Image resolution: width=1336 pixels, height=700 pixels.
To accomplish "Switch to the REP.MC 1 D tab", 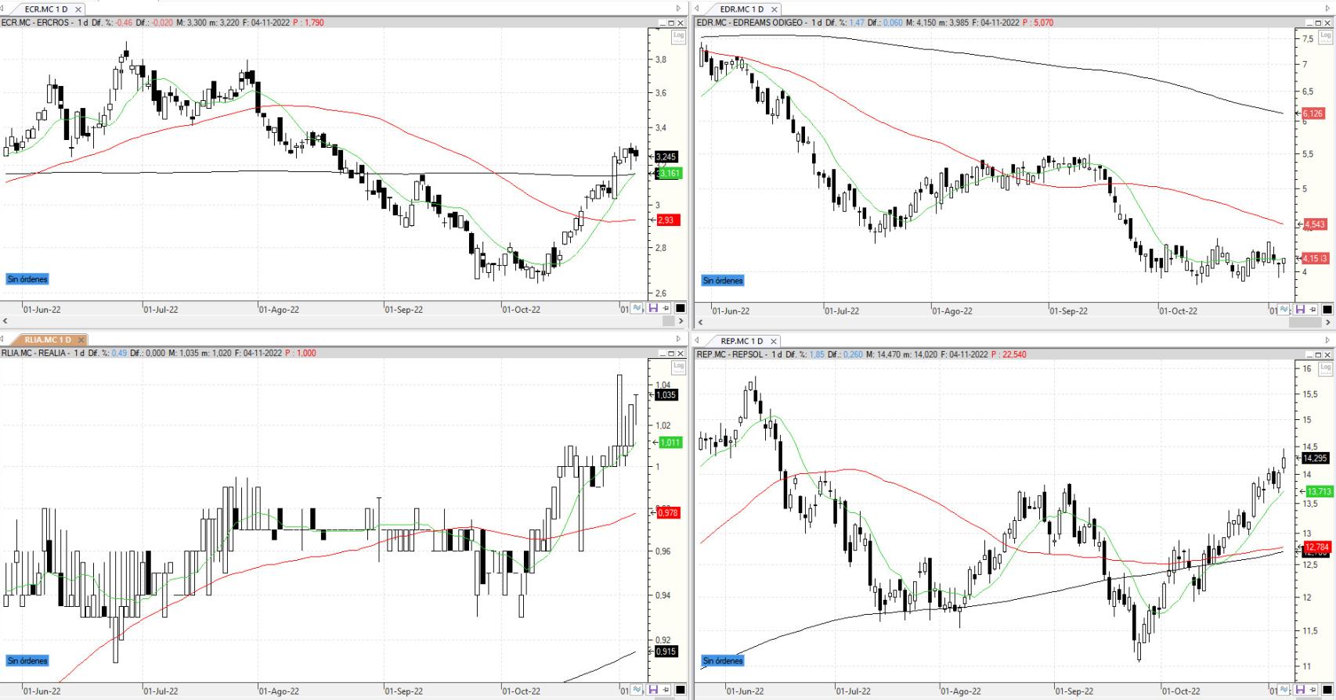I will (x=741, y=341).
